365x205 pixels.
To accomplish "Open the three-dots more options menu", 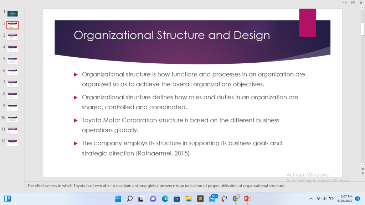I will click(345, 2).
